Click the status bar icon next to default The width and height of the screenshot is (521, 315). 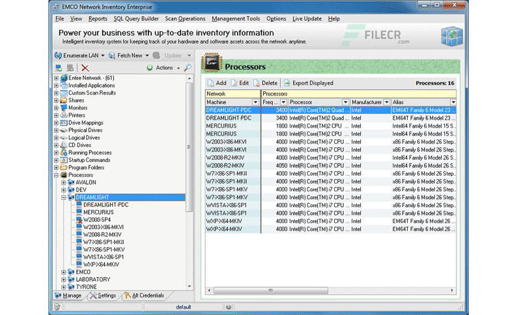coord(229,307)
